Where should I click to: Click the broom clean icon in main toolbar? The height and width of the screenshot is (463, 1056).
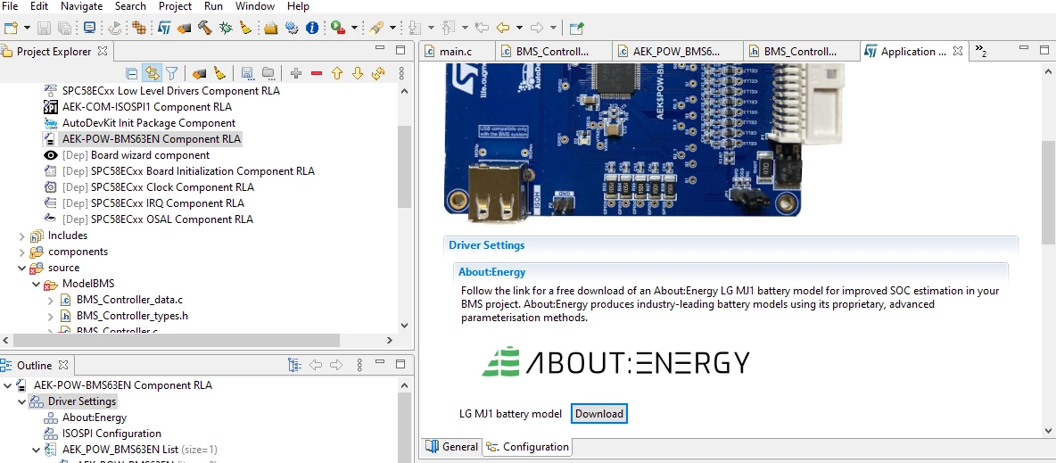(246, 28)
